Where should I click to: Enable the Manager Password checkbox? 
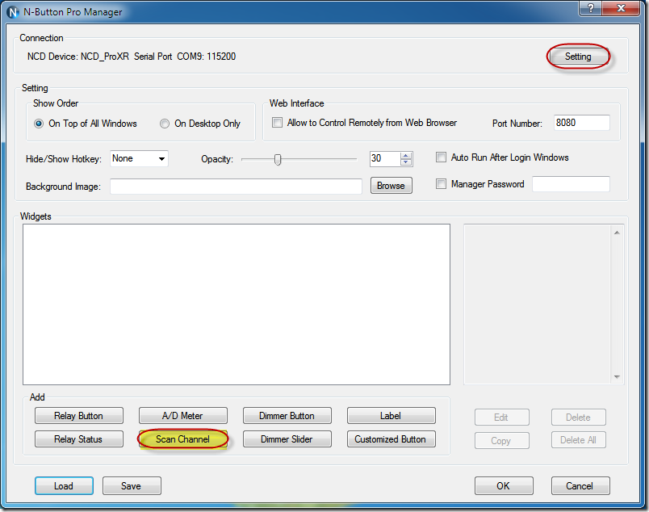coord(442,184)
